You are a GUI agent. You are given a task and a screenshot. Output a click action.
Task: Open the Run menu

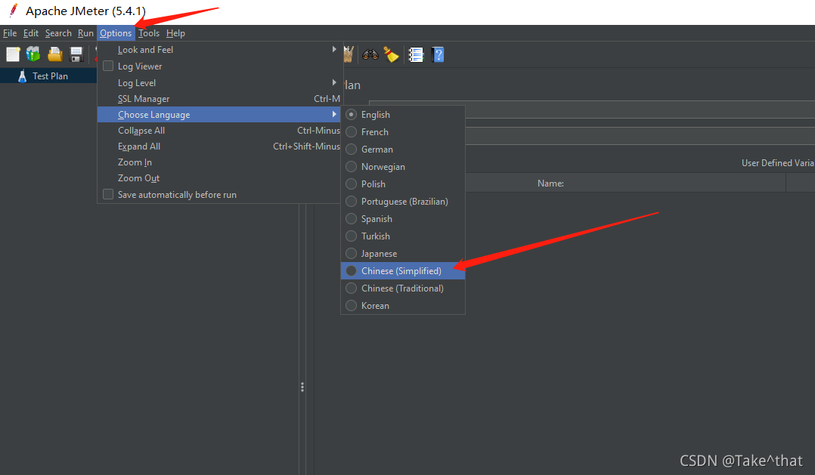pyautogui.click(x=85, y=33)
